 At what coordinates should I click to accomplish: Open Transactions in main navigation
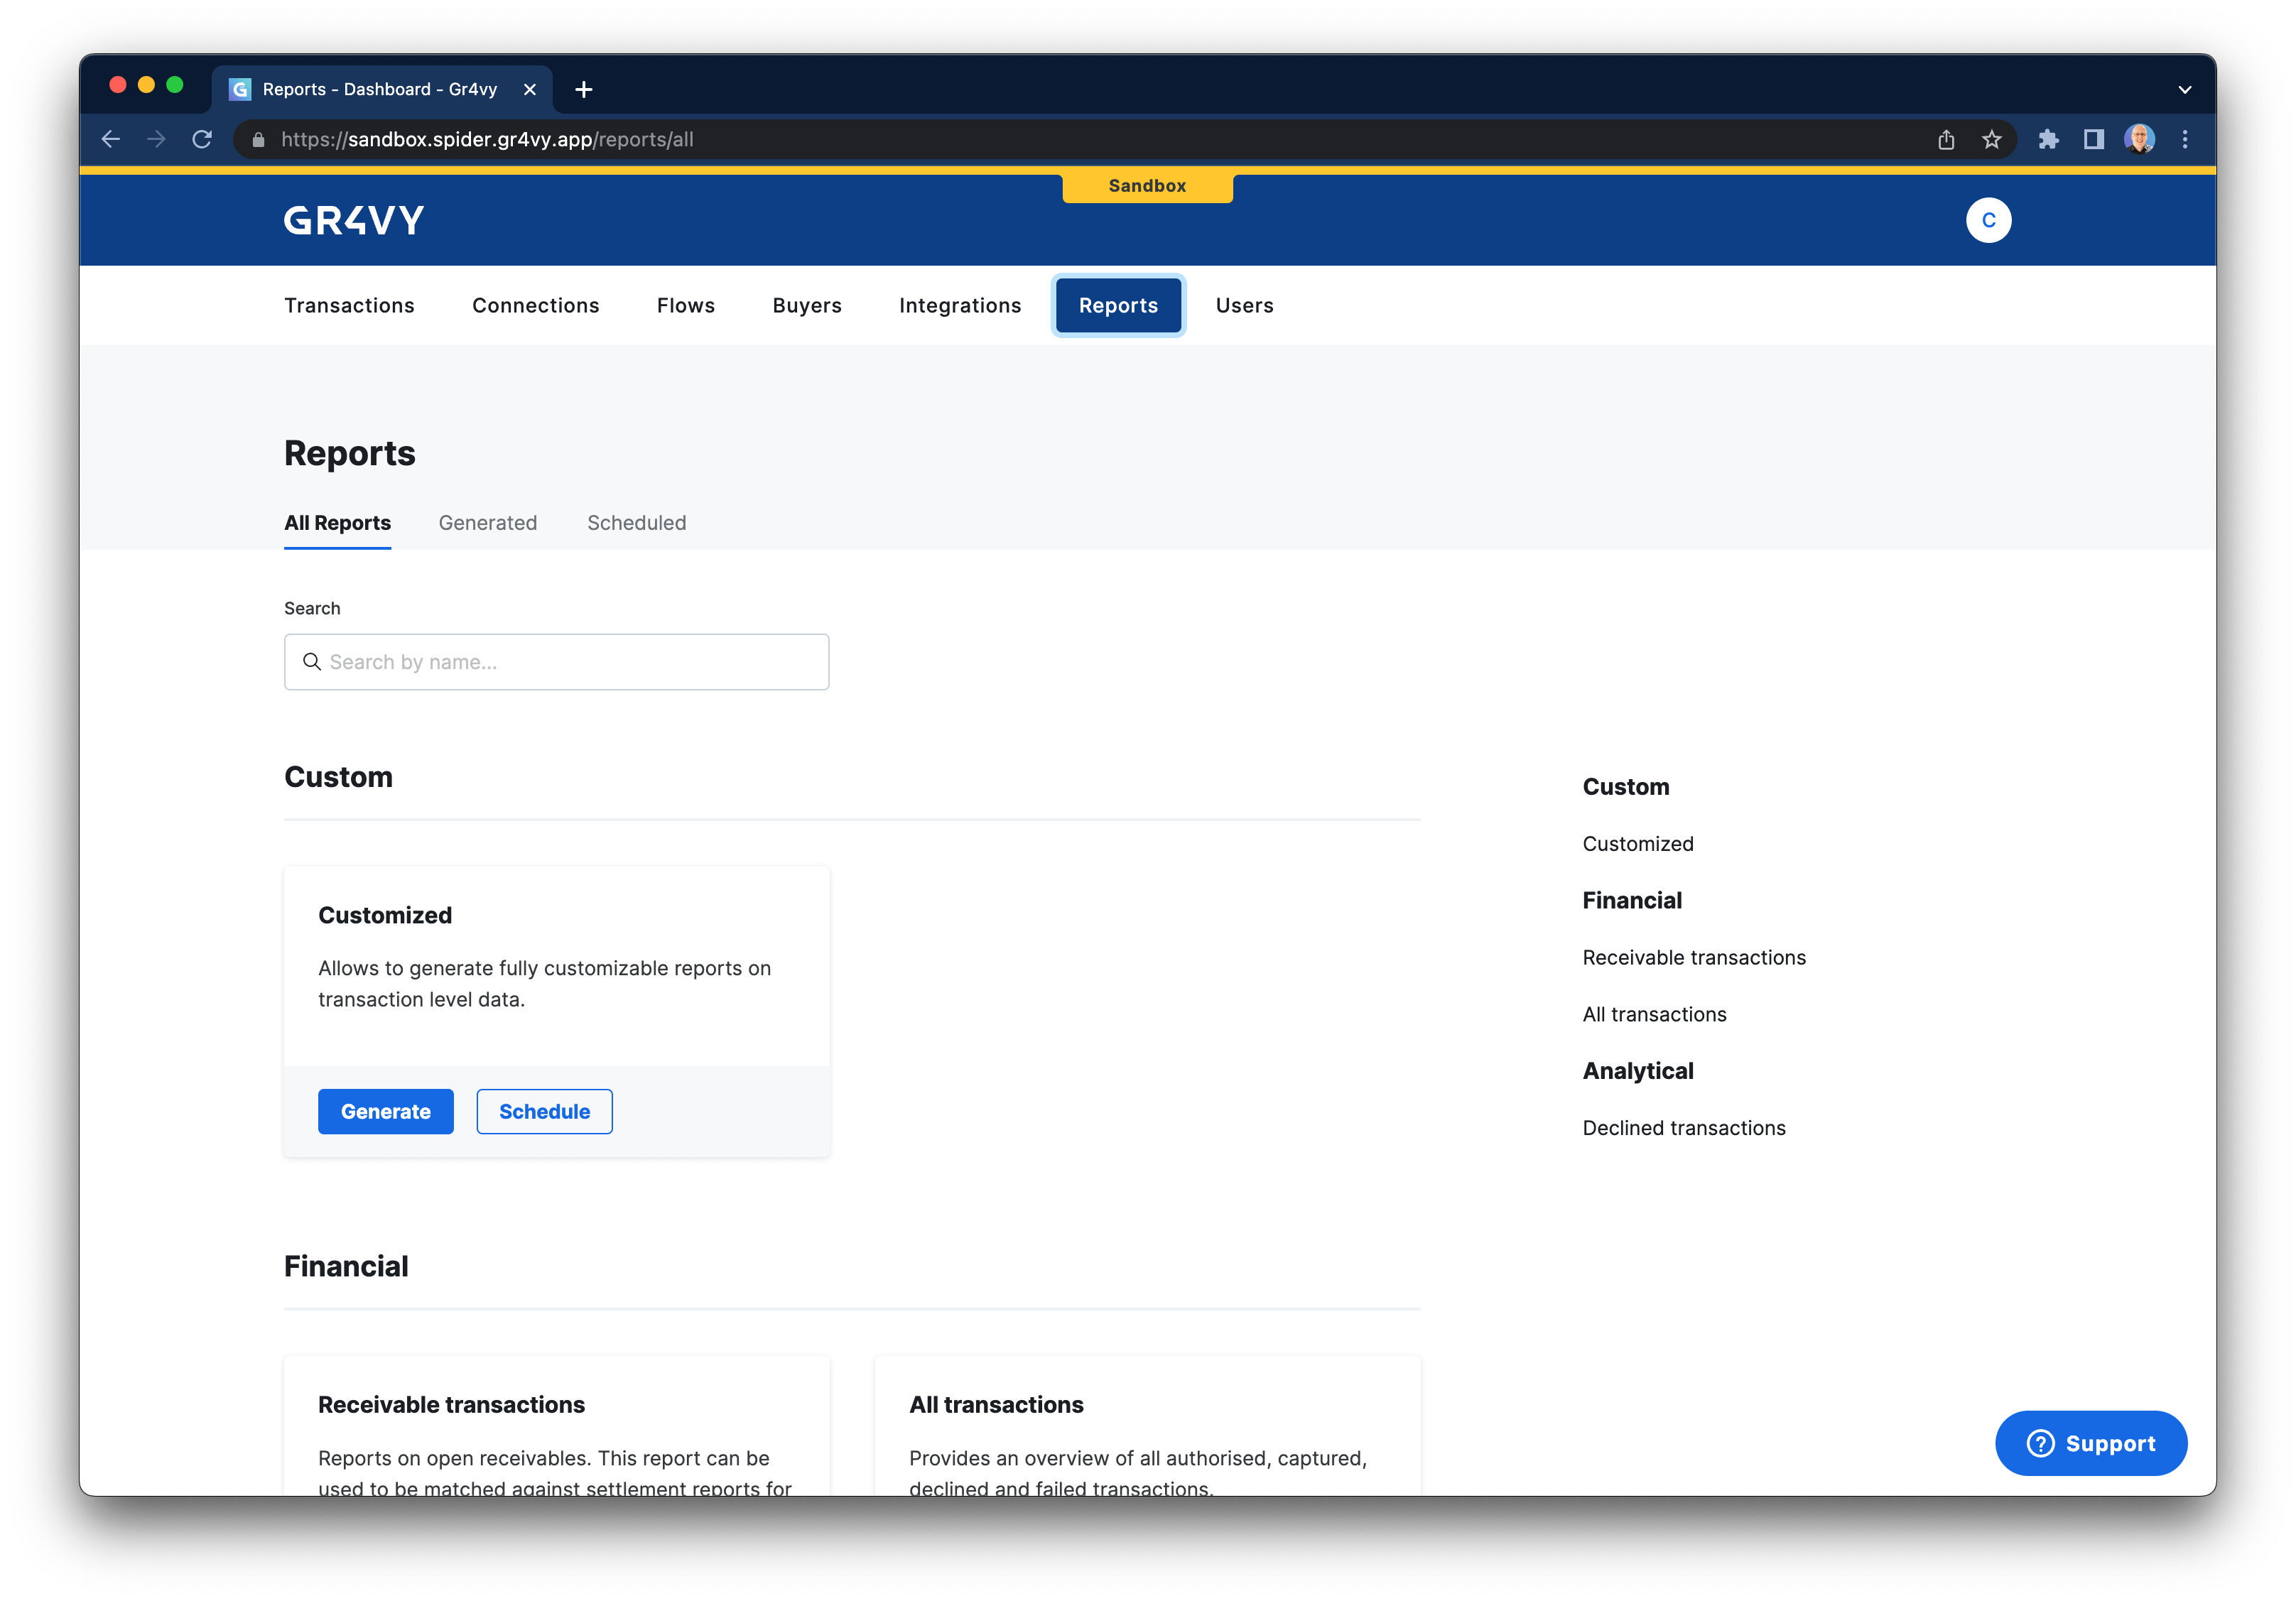[349, 305]
